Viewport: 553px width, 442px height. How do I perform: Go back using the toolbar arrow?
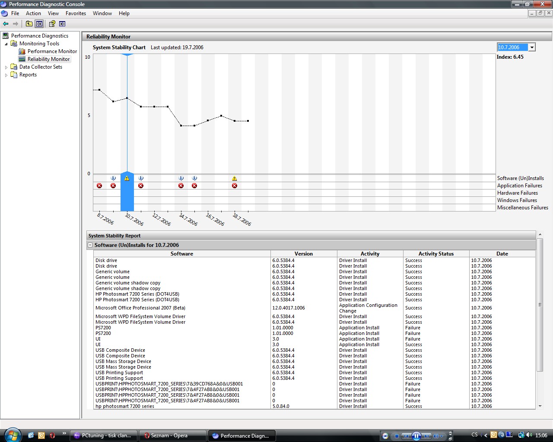coord(6,24)
